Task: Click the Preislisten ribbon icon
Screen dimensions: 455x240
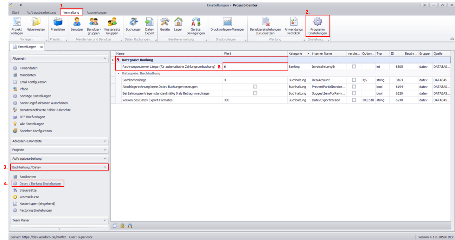Action: coord(58,22)
